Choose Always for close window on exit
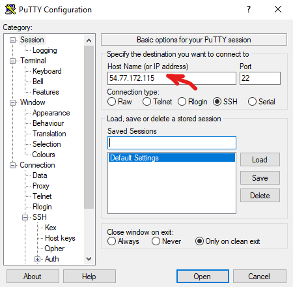Viewport: 293px width, 287px height. coord(111,241)
